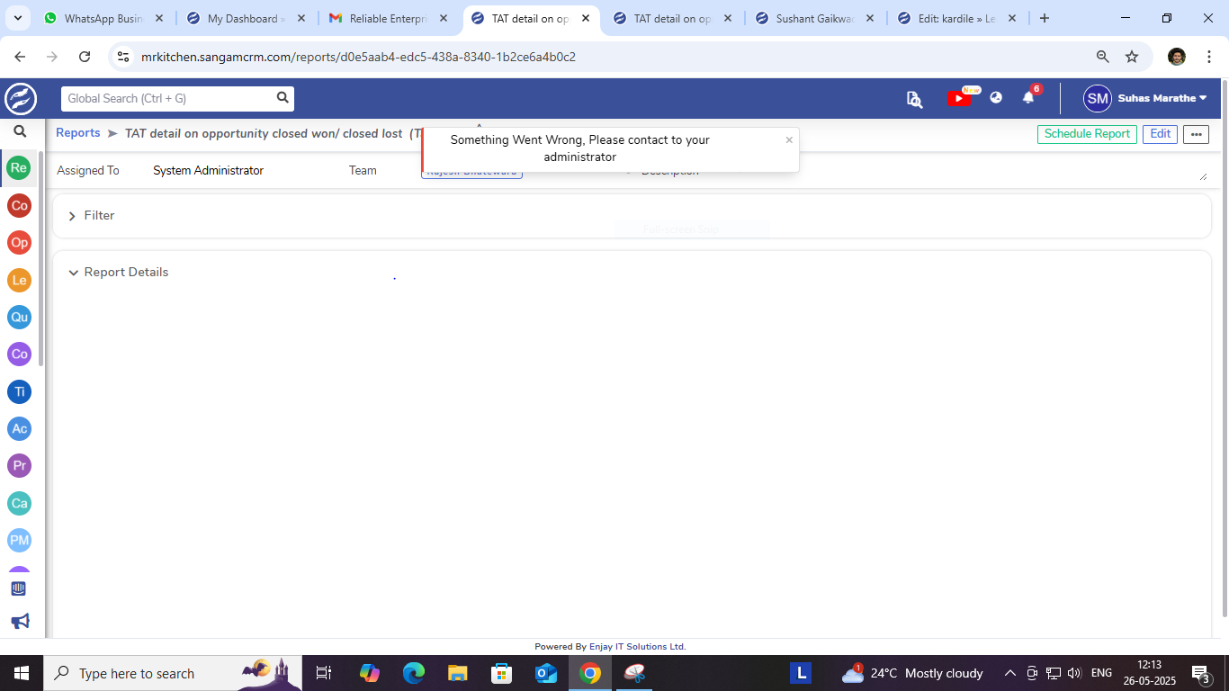
Task: Click the System Administrator value
Action: (208, 171)
